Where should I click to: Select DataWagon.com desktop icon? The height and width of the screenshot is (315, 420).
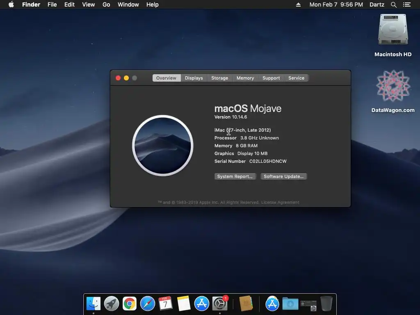click(393, 86)
